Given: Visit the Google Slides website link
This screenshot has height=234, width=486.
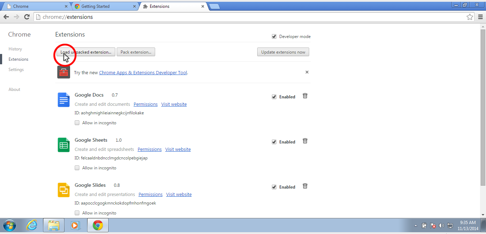Looking at the screenshot, I should (179, 195).
